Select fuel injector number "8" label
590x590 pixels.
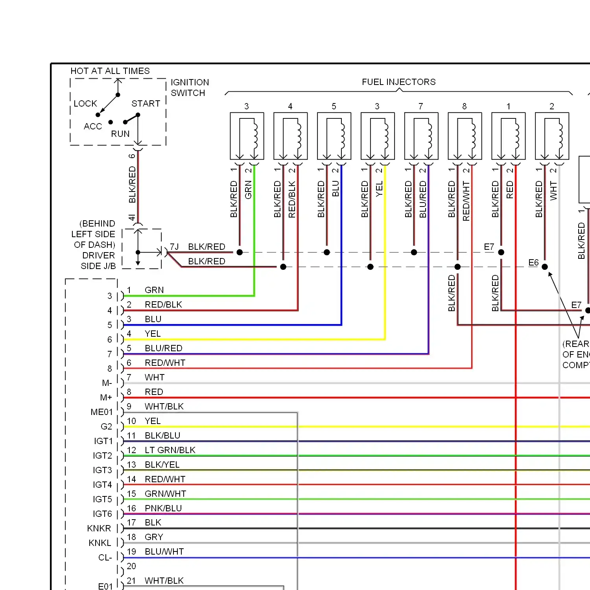465,106
